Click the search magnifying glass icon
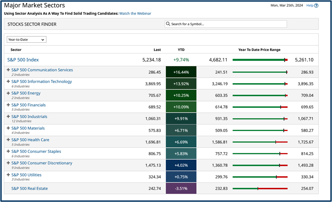The image size is (332, 202). pos(168,24)
